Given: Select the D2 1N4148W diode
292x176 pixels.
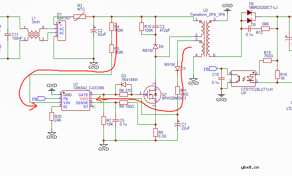Looking at the screenshot, I should pos(123,85).
